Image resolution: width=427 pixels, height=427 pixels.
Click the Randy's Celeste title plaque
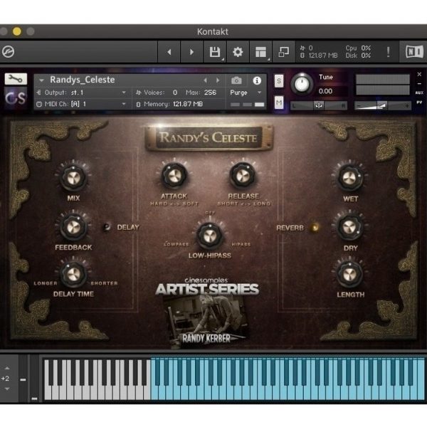coord(209,138)
